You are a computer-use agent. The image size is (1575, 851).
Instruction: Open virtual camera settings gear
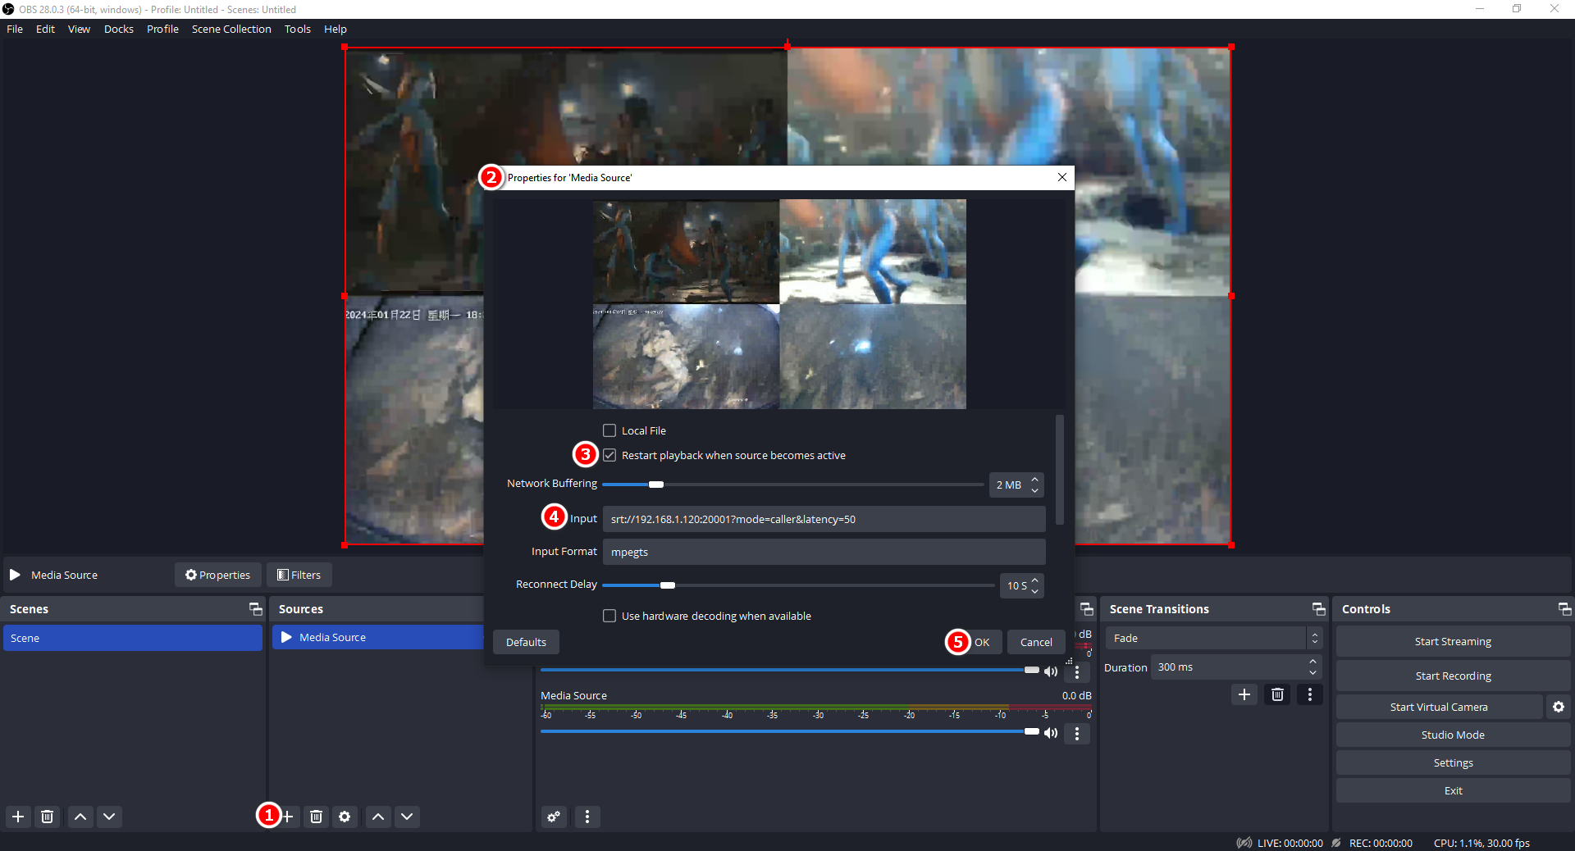1559,707
